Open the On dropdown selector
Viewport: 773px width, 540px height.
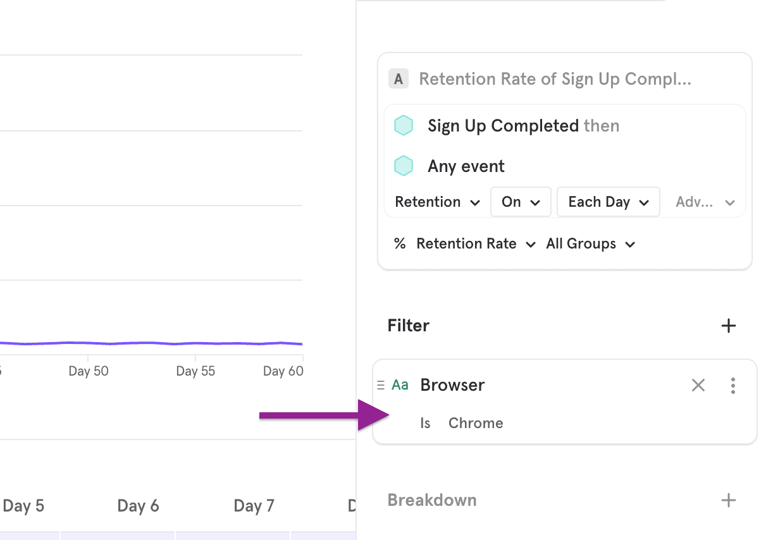coord(521,202)
